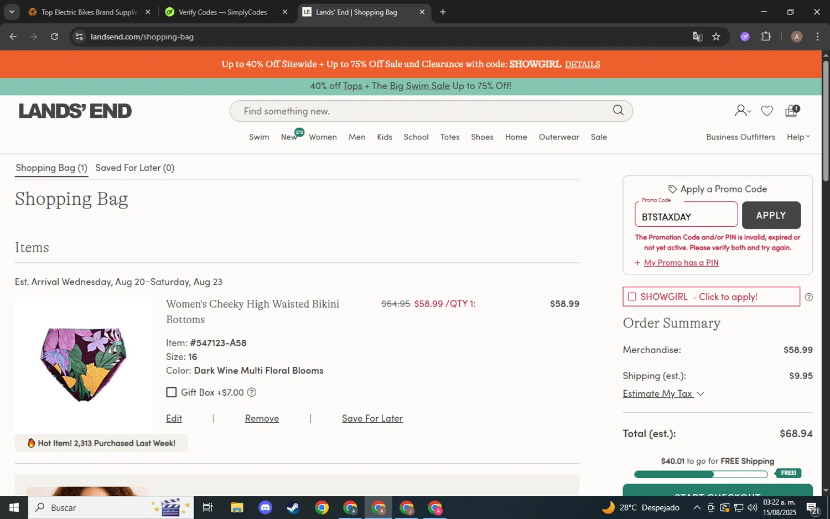Screen dimensions: 830x519
Task: Remove the item from bag
Action: tap(262, 418)
